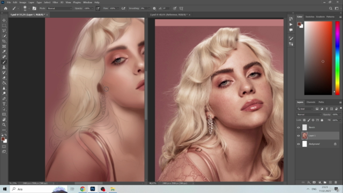Hide the Background layer
343x193 pixels.
(299, 144)
